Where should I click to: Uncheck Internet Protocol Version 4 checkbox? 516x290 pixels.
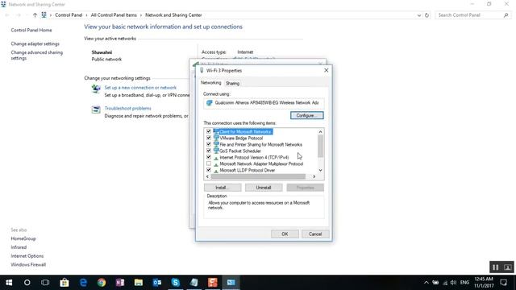pos(209,157)
